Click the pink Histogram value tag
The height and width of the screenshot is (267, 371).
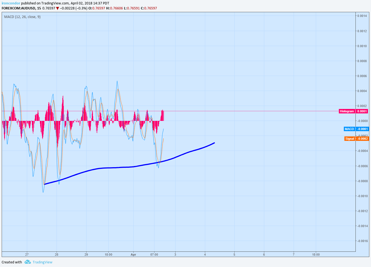coord(354,111)
